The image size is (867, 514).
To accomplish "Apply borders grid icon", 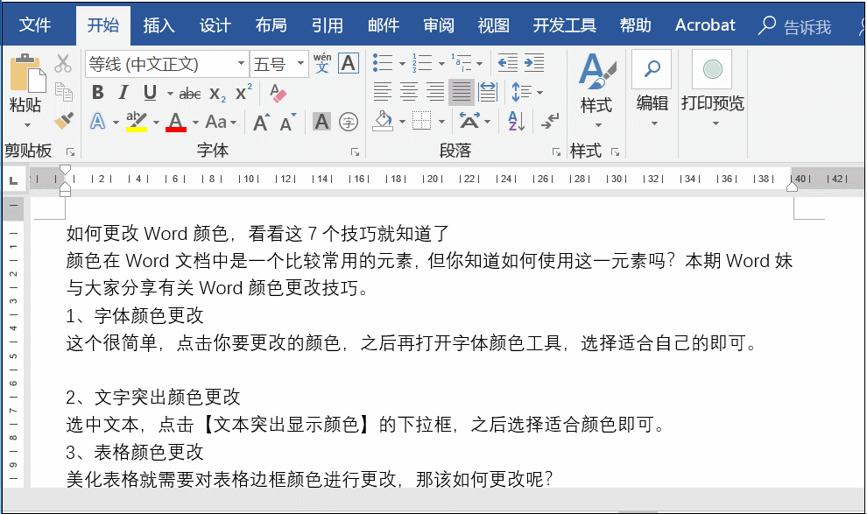I will tap(422, 121).
